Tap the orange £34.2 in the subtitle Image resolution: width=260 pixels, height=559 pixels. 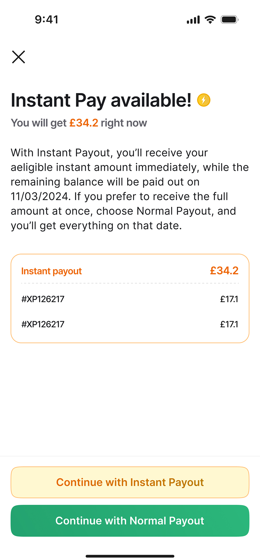pos(84,123)
